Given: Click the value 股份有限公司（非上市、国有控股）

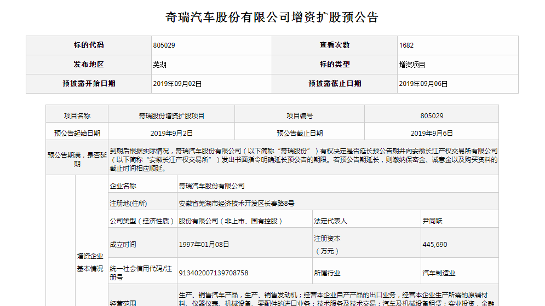Looking at the screenshot, I should click(231, 221).
